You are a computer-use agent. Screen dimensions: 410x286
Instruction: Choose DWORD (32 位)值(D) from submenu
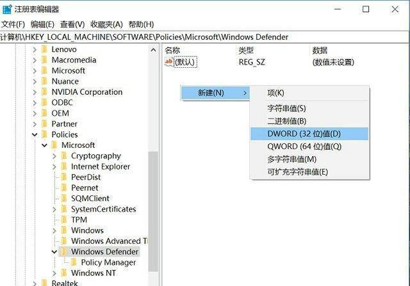(x=309, y=134)
